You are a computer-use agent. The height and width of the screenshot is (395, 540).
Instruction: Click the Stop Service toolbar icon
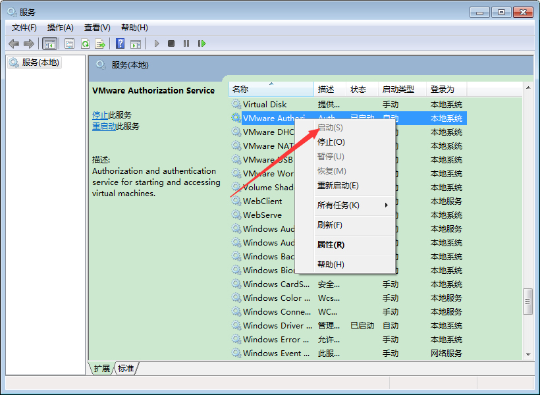coord(170,43)
